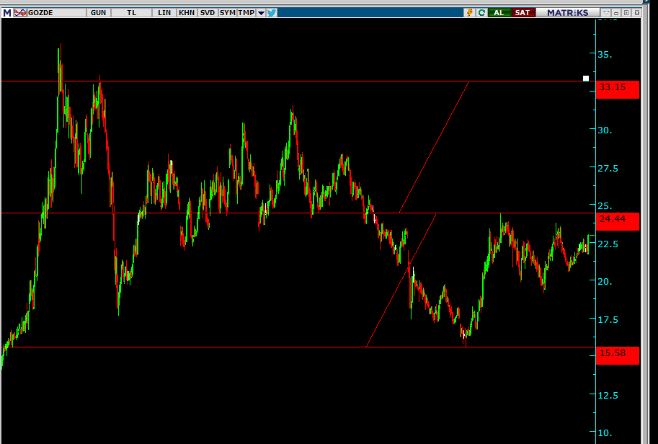Click the 30. price axis label

(605, 130)
